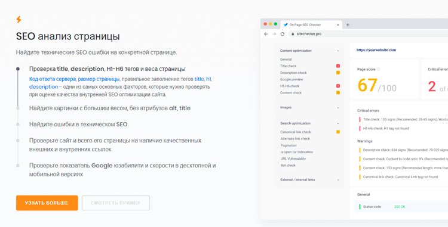Reload the page with refresh icon

point(283,34)
